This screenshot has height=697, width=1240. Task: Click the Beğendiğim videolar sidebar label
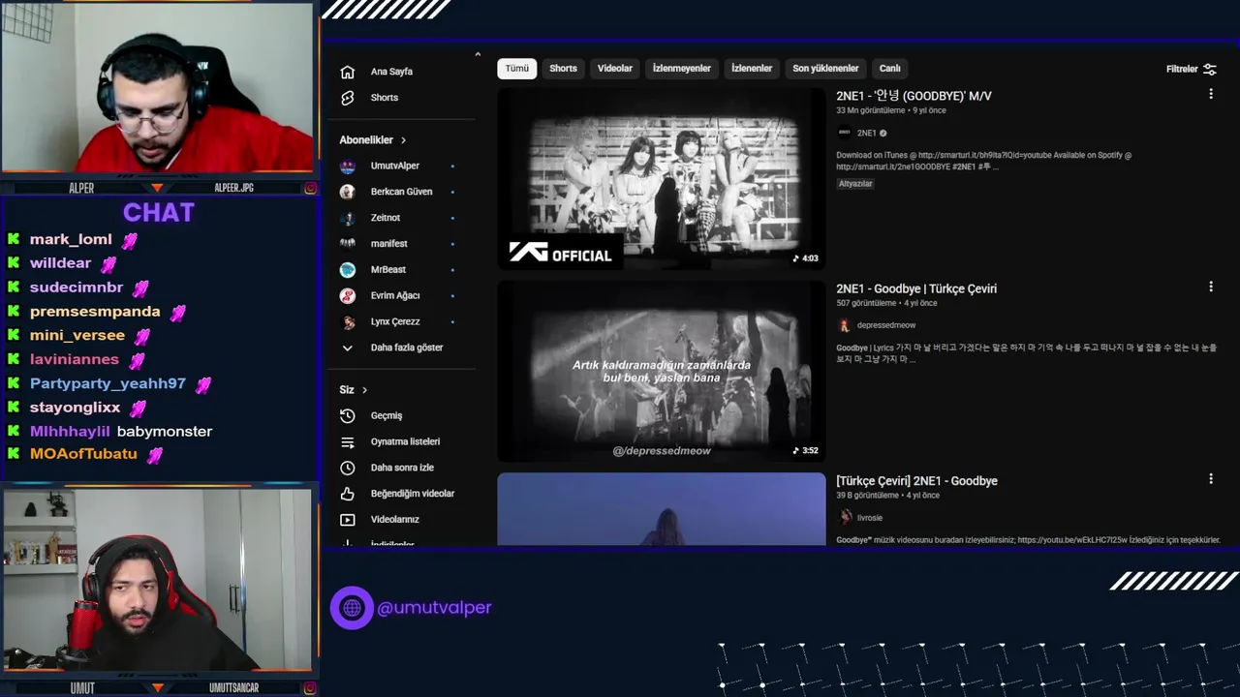click(x=413, y=494)
